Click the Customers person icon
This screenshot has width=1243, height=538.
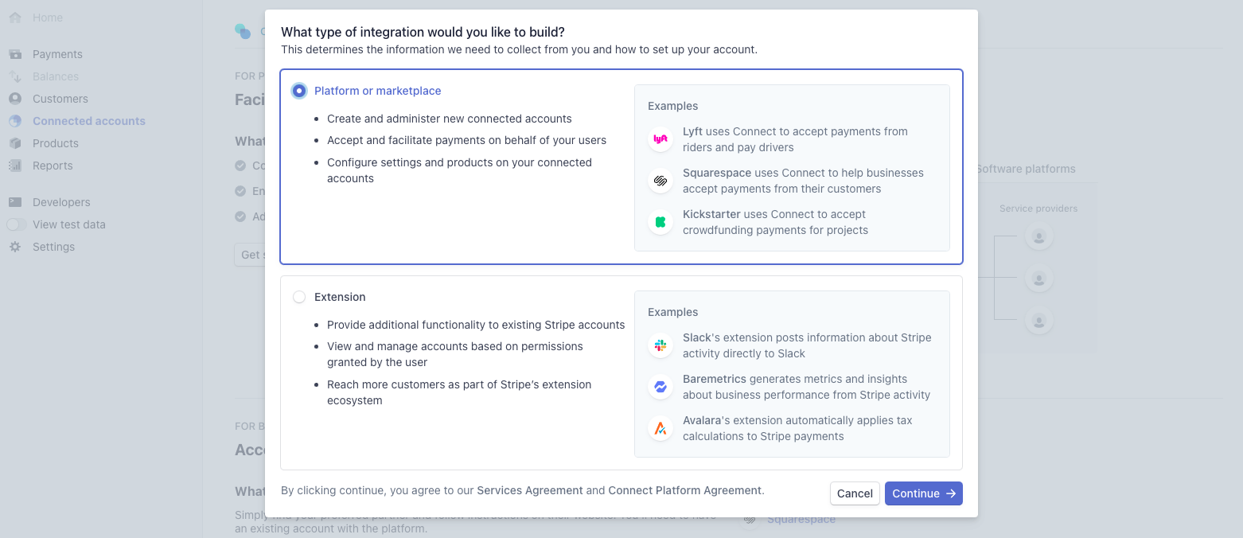click(x=15, y=99)
